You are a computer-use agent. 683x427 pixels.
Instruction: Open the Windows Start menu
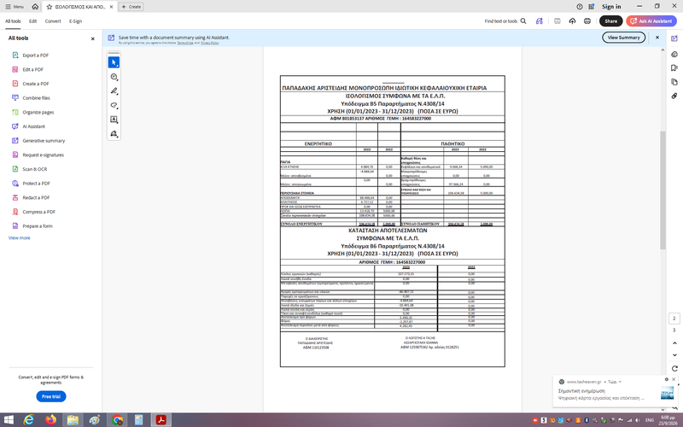pyautogui.click(x=9, y=420)
